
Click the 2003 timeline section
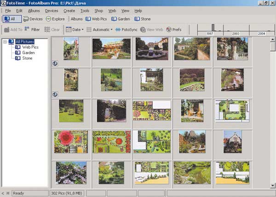coord(236,29)
